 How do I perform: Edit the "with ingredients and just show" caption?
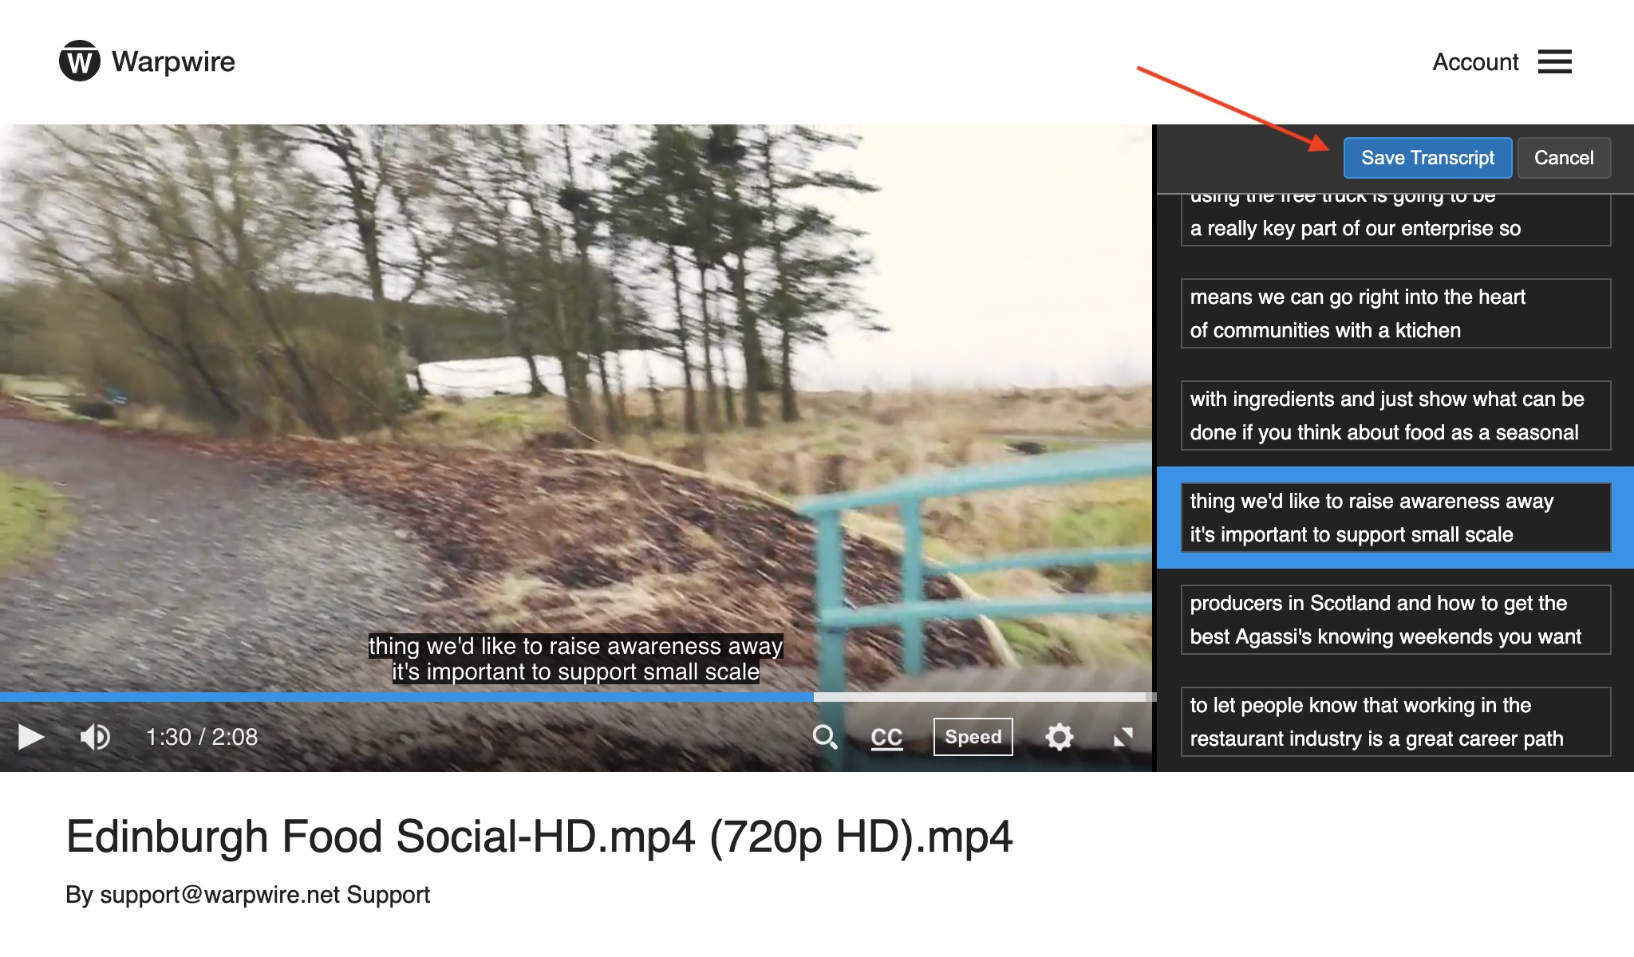[x=1395, y=415]
